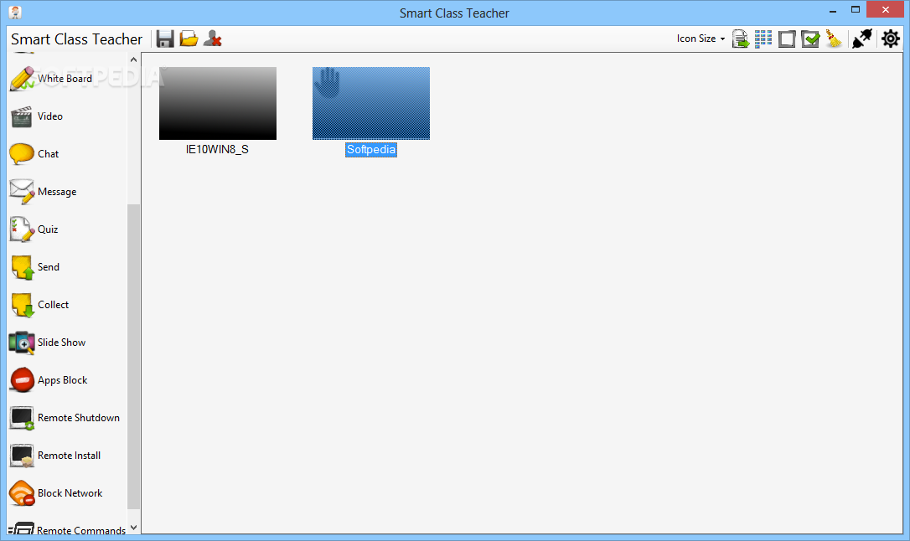Save the class layout with floppy icon
This screenshot has width=910, height=541.
(x=165, y=39)
